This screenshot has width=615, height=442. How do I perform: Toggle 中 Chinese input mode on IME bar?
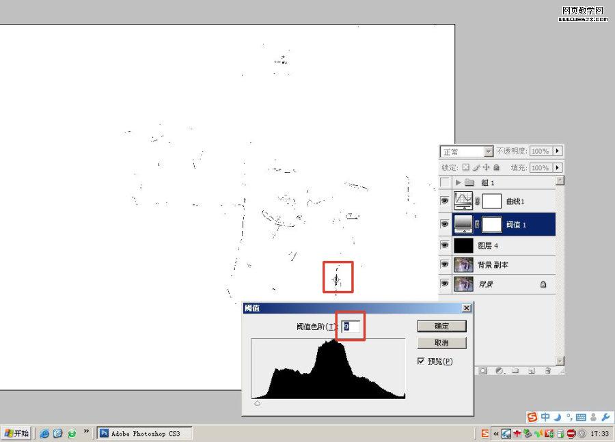click(x=545, y=417)
